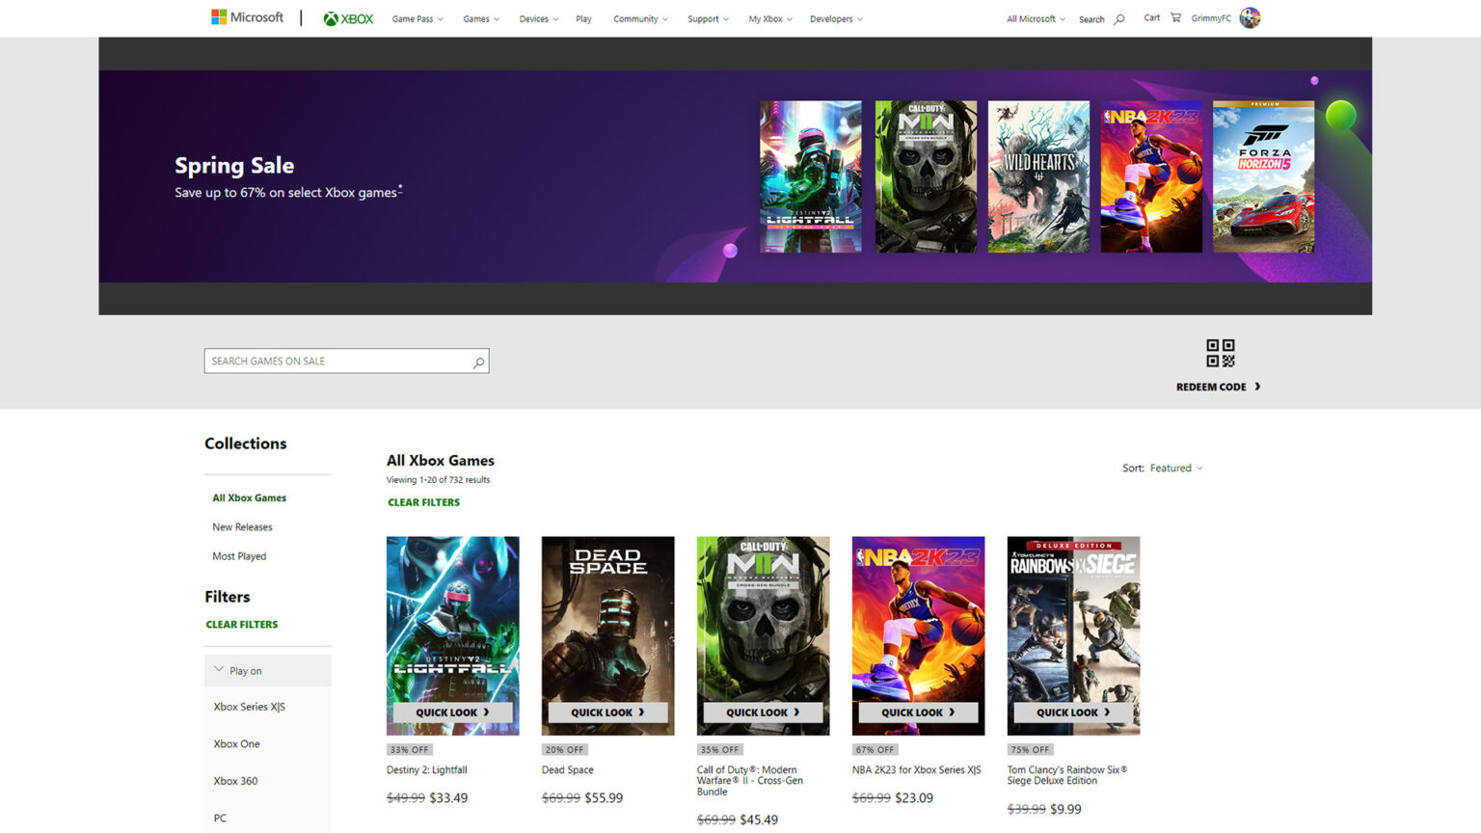Select the Xbox 360 filter option
This screenshot has width=1481, height=833.
tap(235, 781)
